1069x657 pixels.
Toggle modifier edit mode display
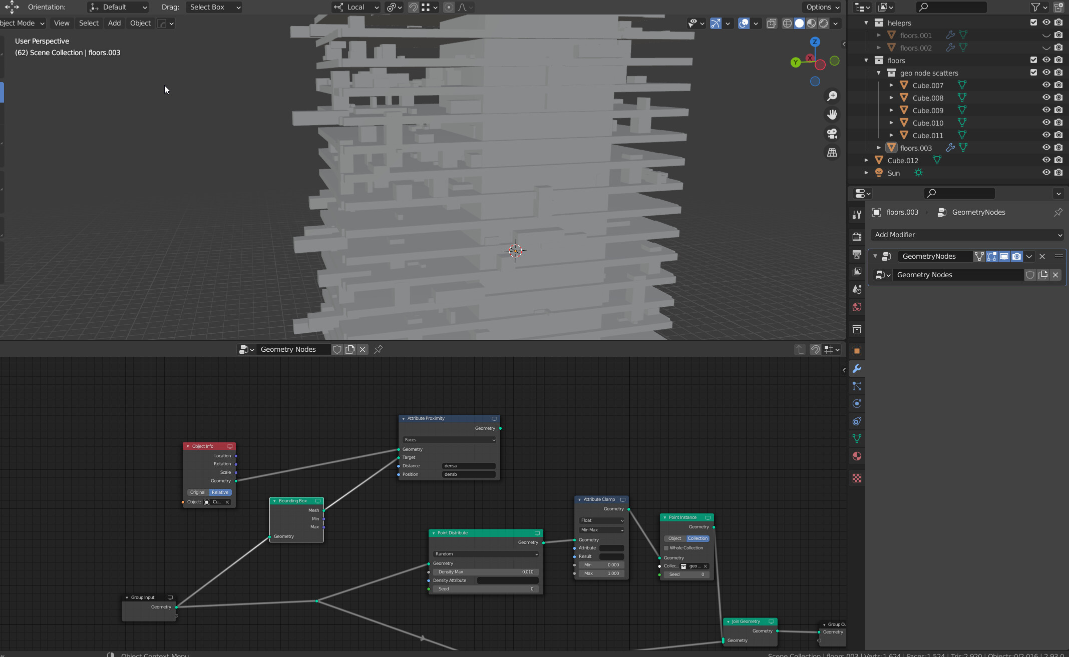[x=991, y=256]
